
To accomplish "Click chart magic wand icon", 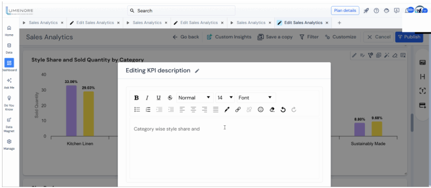I will [387, 55].
